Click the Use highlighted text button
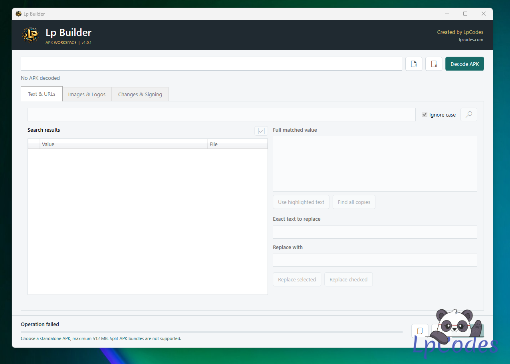The height and width of the screenshot is (364, 510). (301, 202)
